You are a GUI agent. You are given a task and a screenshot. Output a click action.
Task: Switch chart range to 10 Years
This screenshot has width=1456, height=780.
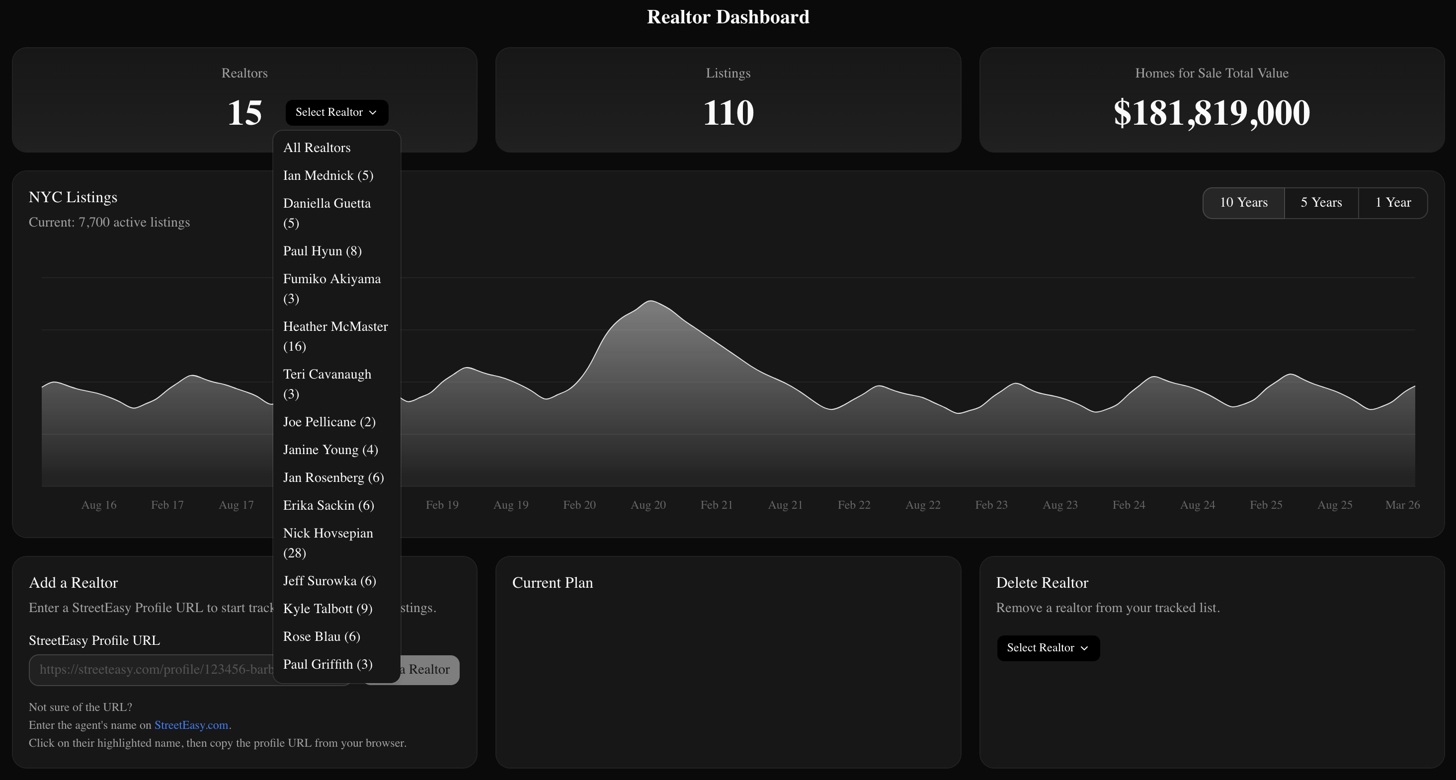(1243, 202)
